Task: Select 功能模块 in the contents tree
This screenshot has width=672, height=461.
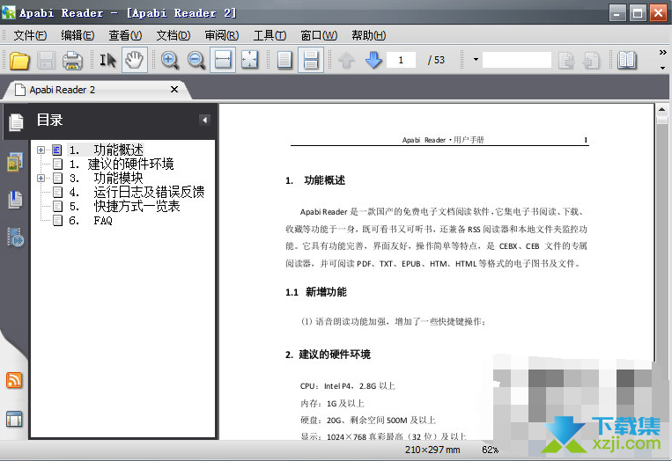Action: (106, 178)
